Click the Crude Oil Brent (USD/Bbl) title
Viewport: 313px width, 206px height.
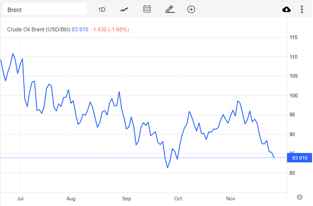click(38, 29)
